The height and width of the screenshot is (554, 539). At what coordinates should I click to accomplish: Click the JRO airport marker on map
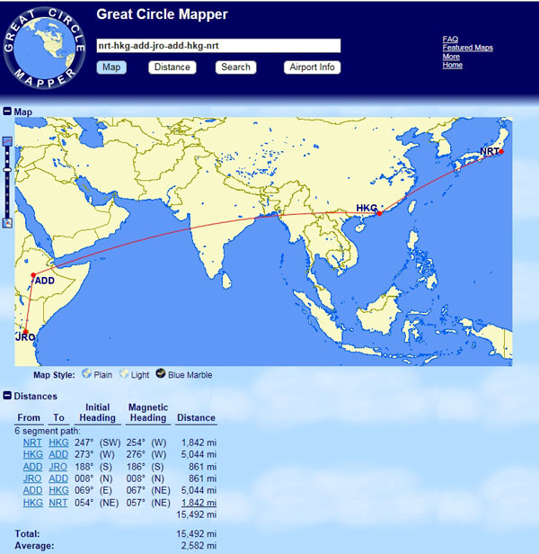pos(25,332)
